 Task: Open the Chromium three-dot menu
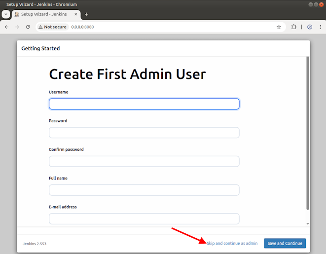[x=319, y=27]
